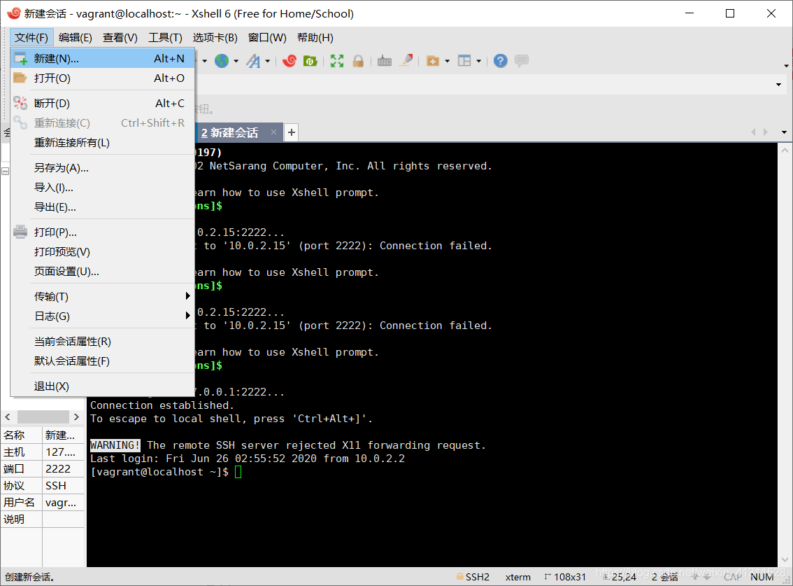Choose 新建(N)... from the File menu

coord(103,59)
